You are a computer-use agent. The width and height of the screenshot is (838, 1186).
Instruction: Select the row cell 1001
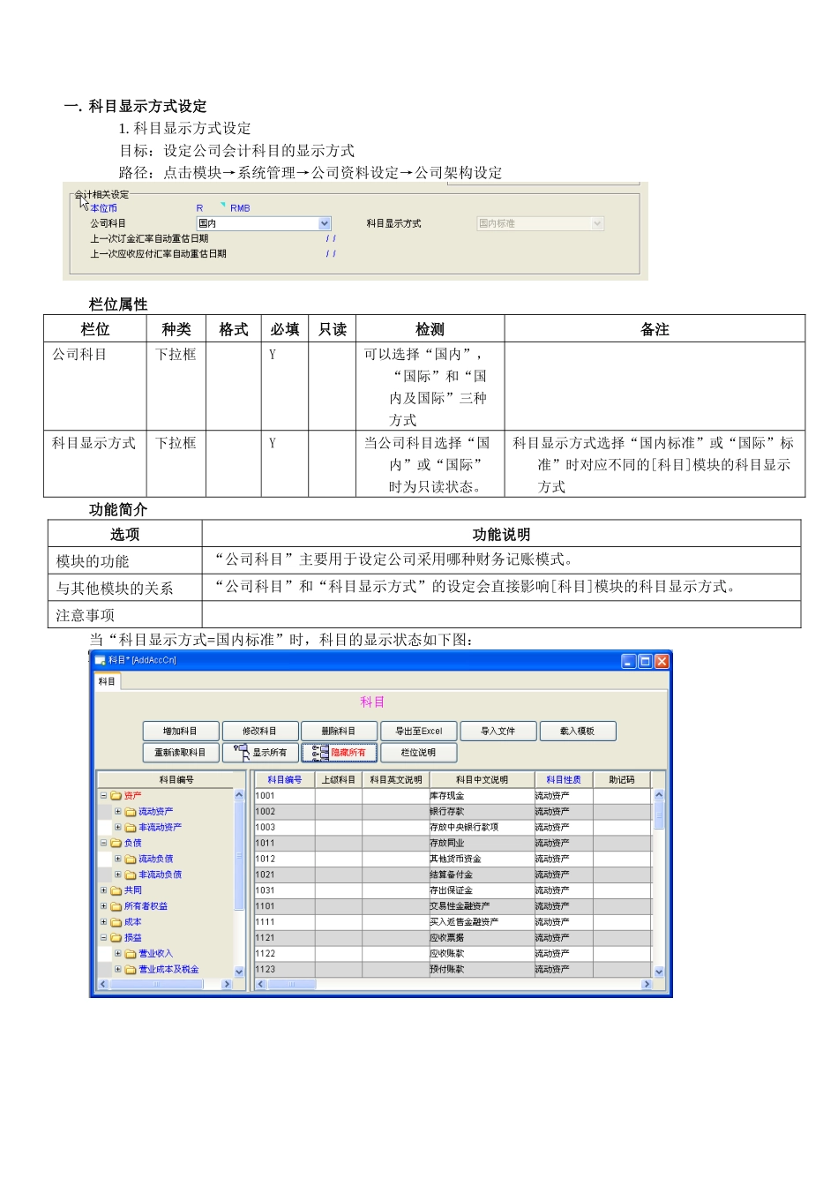[x=284, y=796]
